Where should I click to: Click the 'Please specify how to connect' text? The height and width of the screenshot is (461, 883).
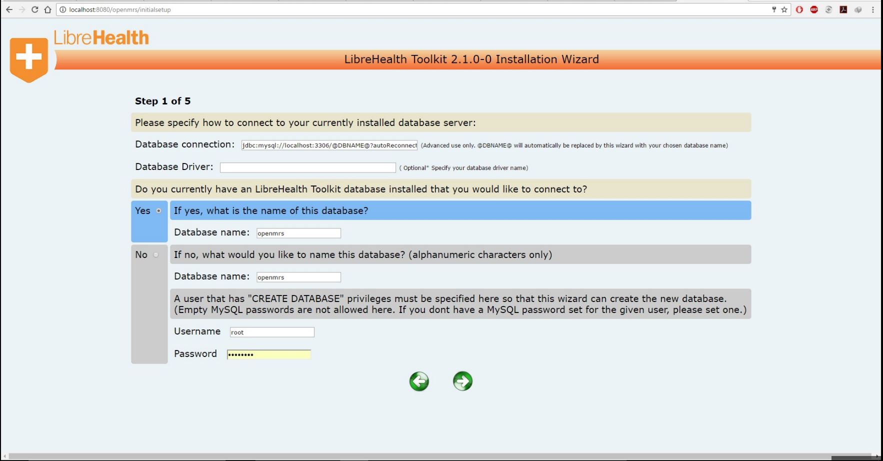[305, 122]
